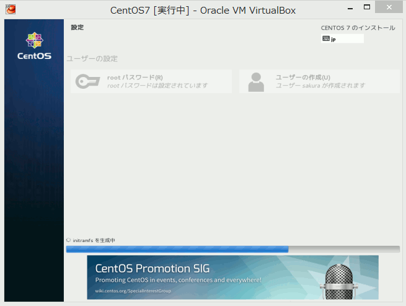This screenshot has width=406, height=306.
Task: Minimize the VirtualBox window
Action: (x=345, y=7)
